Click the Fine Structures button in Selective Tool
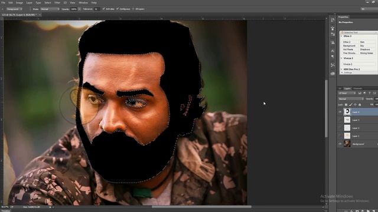This screenshot has width=378, height=212. (x=350, y=53)
